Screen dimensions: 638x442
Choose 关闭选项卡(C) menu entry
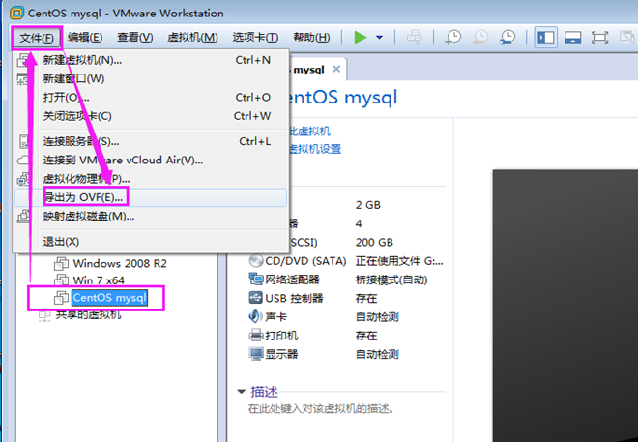coord(152,116)
